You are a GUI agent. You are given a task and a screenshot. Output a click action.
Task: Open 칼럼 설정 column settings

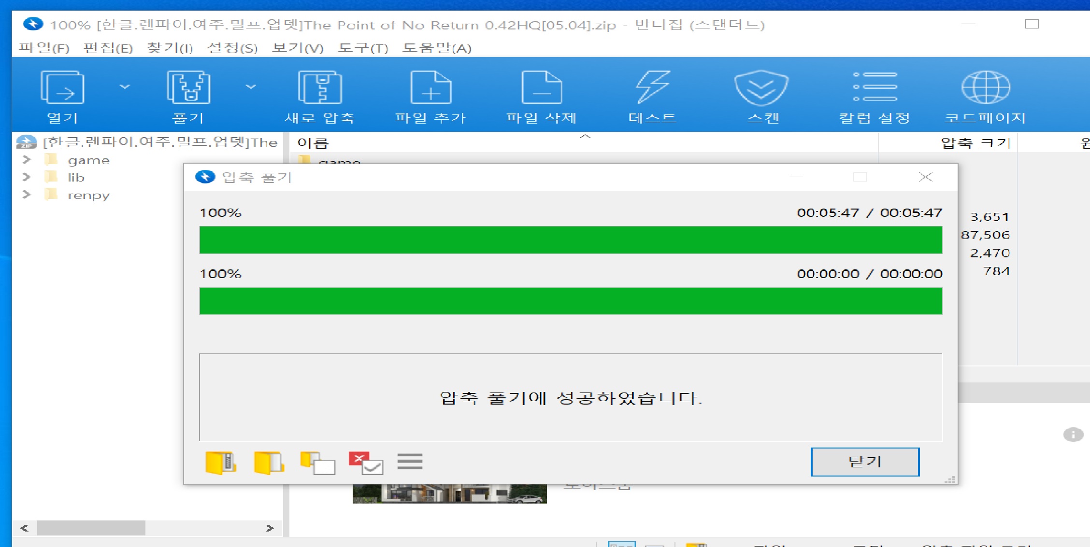coord(875,88)
